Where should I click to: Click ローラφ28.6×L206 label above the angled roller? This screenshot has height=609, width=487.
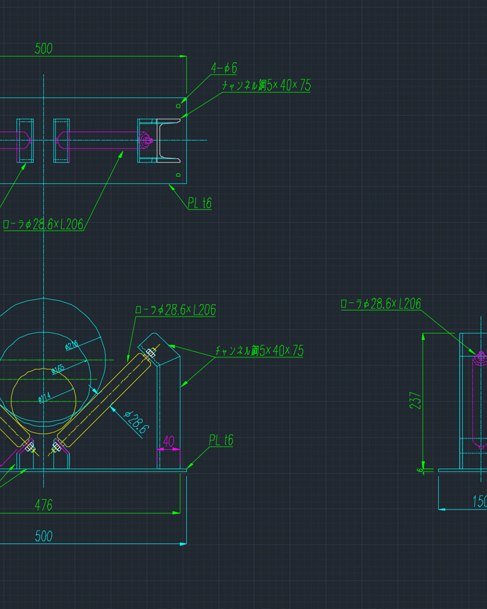pyautogui.click(x=175, y=309)
